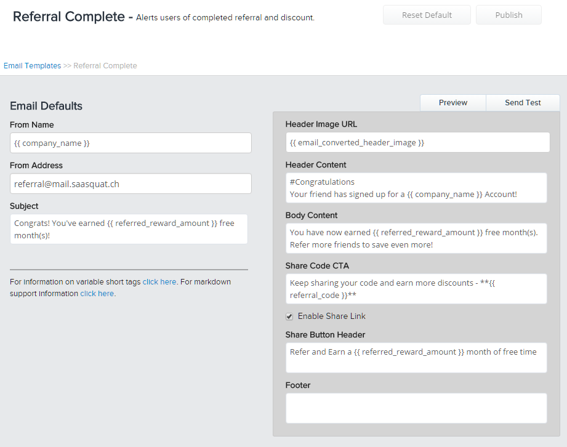Viewport: 567px width, 447px height.
Task: Switch to the Preview tab
Action: (x=453, y=103)
